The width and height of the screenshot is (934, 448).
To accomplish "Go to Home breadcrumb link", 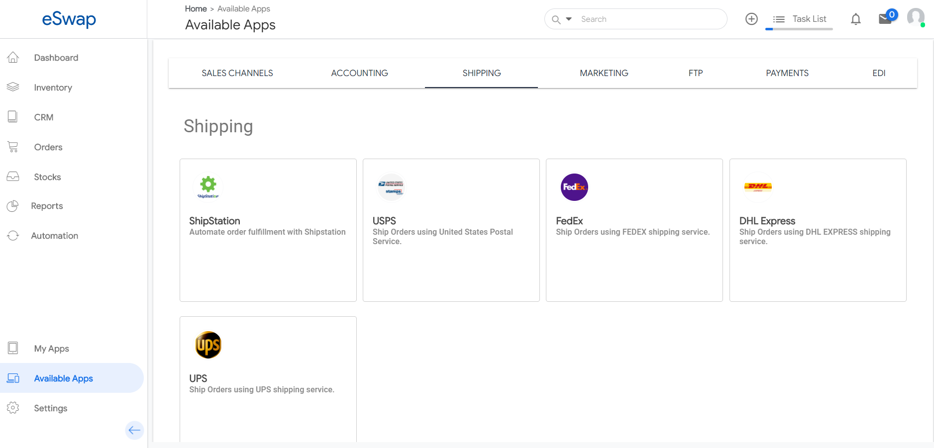I will click(x=196, y=8).
